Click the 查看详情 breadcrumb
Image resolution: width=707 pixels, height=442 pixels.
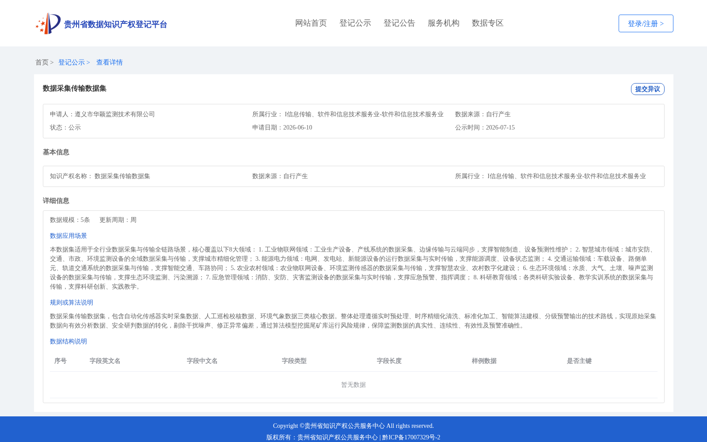pyautogui.click(x=110, y=62)
